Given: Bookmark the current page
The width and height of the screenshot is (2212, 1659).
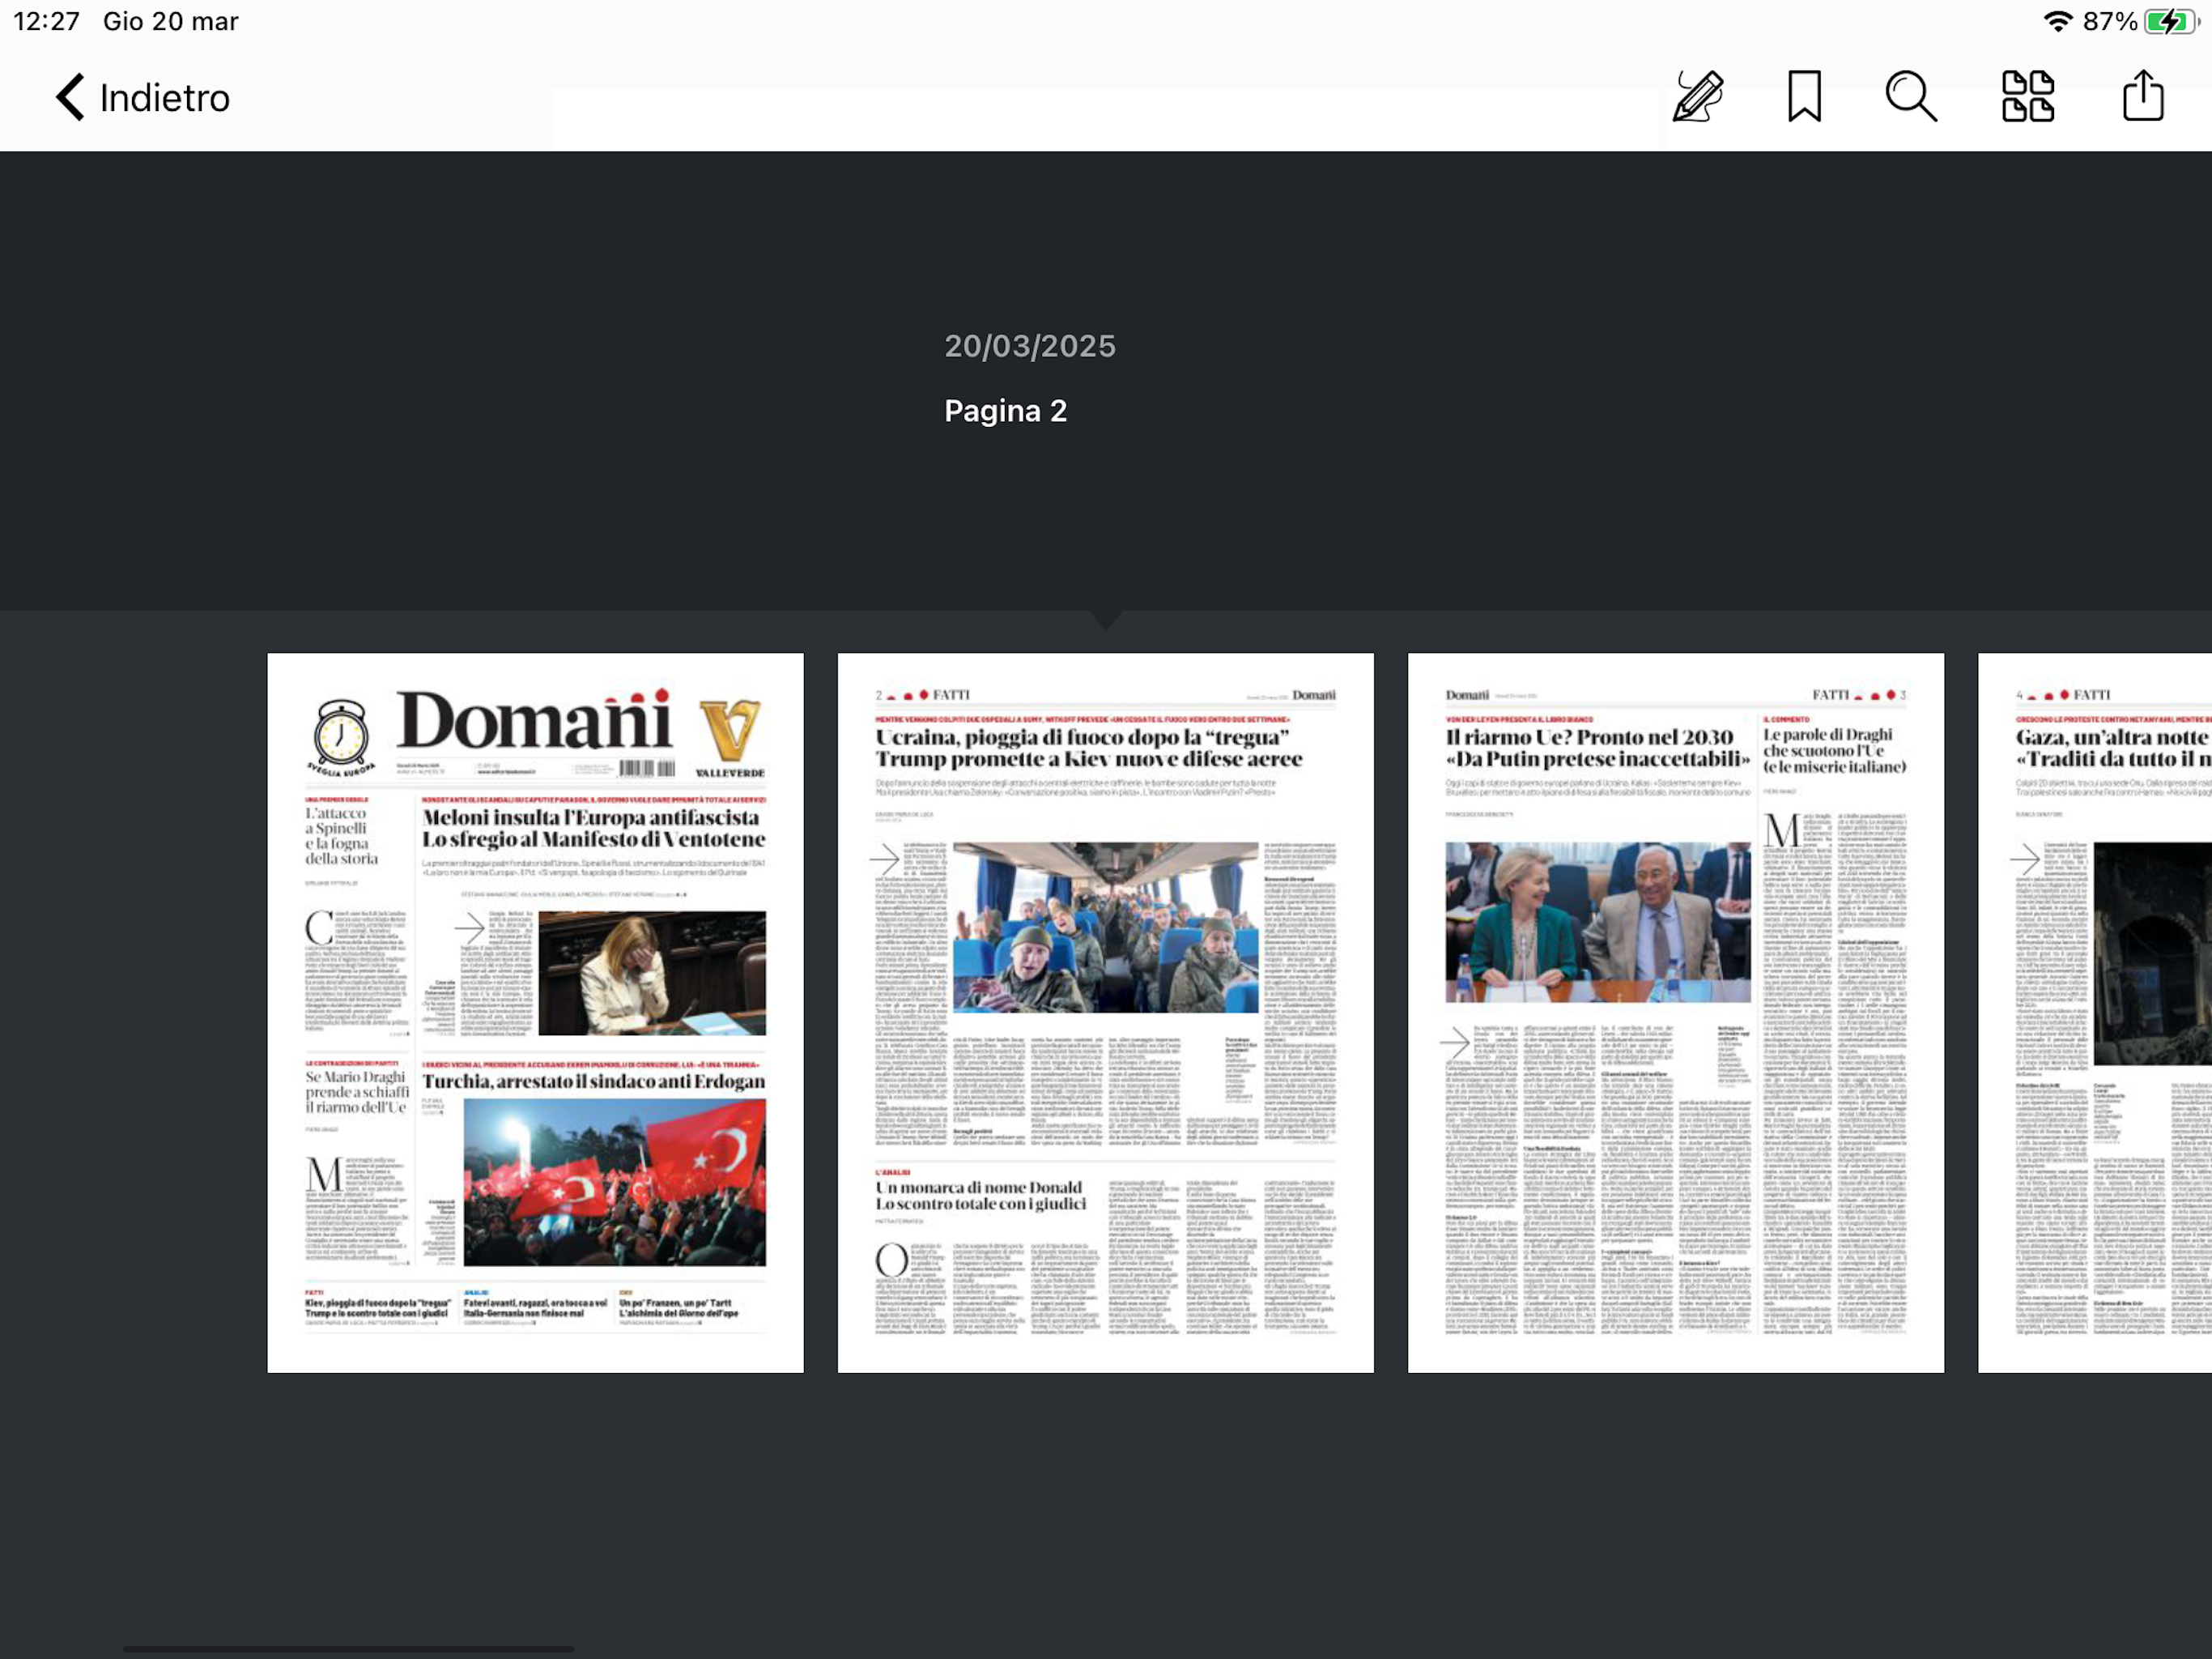Looking at the screenshot, I should [1804, 97].
